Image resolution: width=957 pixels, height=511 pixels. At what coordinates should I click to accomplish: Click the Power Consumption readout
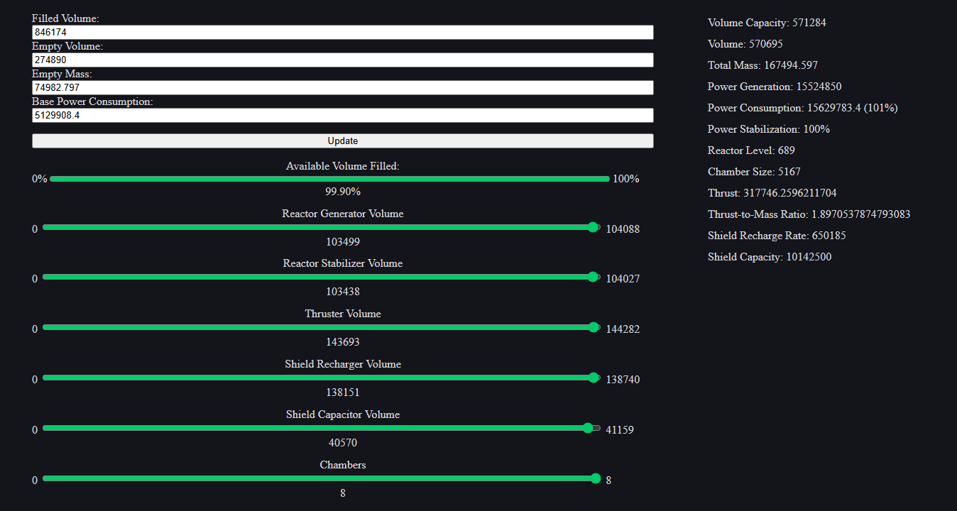point(802,108)
